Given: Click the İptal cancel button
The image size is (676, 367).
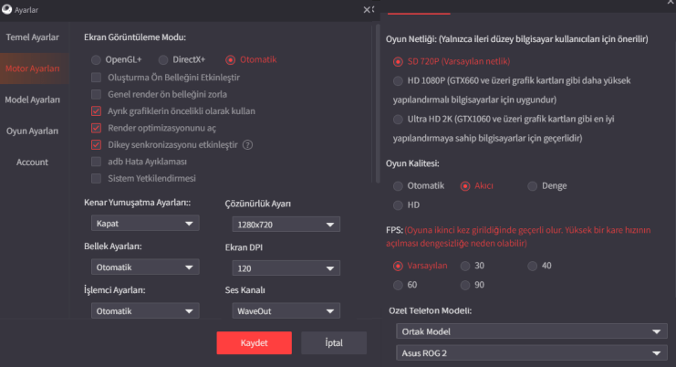Looking at the screenshot, I should (x=334, y=343).
